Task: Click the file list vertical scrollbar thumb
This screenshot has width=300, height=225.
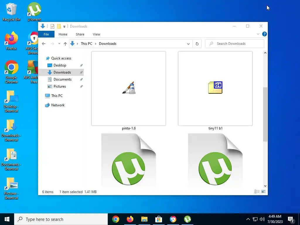Action: tap(265, 114)
